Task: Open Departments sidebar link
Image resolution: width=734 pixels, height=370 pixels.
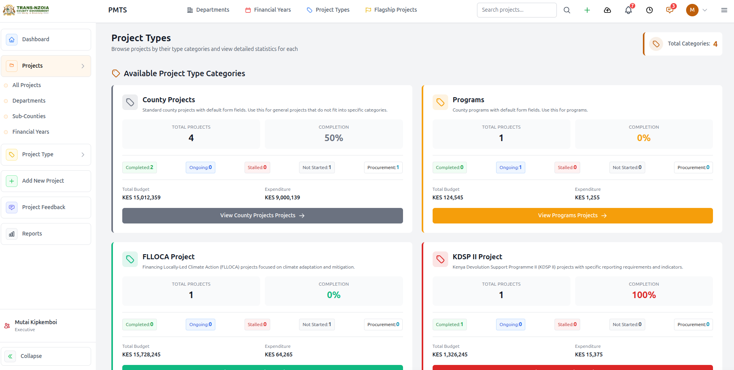Action: click(29, 101)
